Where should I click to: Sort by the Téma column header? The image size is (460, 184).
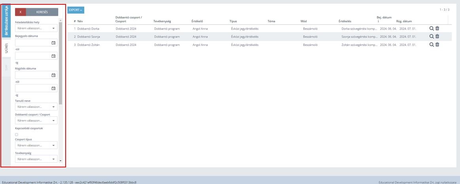(x=271, y=21)
